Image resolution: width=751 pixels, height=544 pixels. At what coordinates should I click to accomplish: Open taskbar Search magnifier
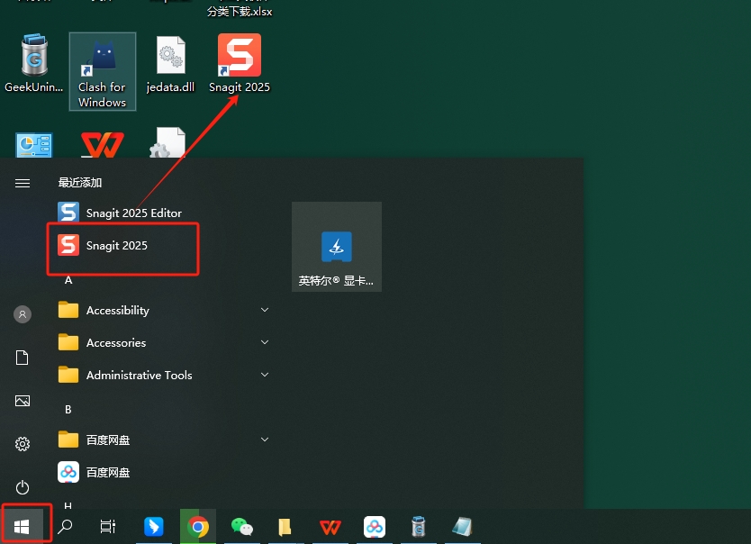click(65, 527)
